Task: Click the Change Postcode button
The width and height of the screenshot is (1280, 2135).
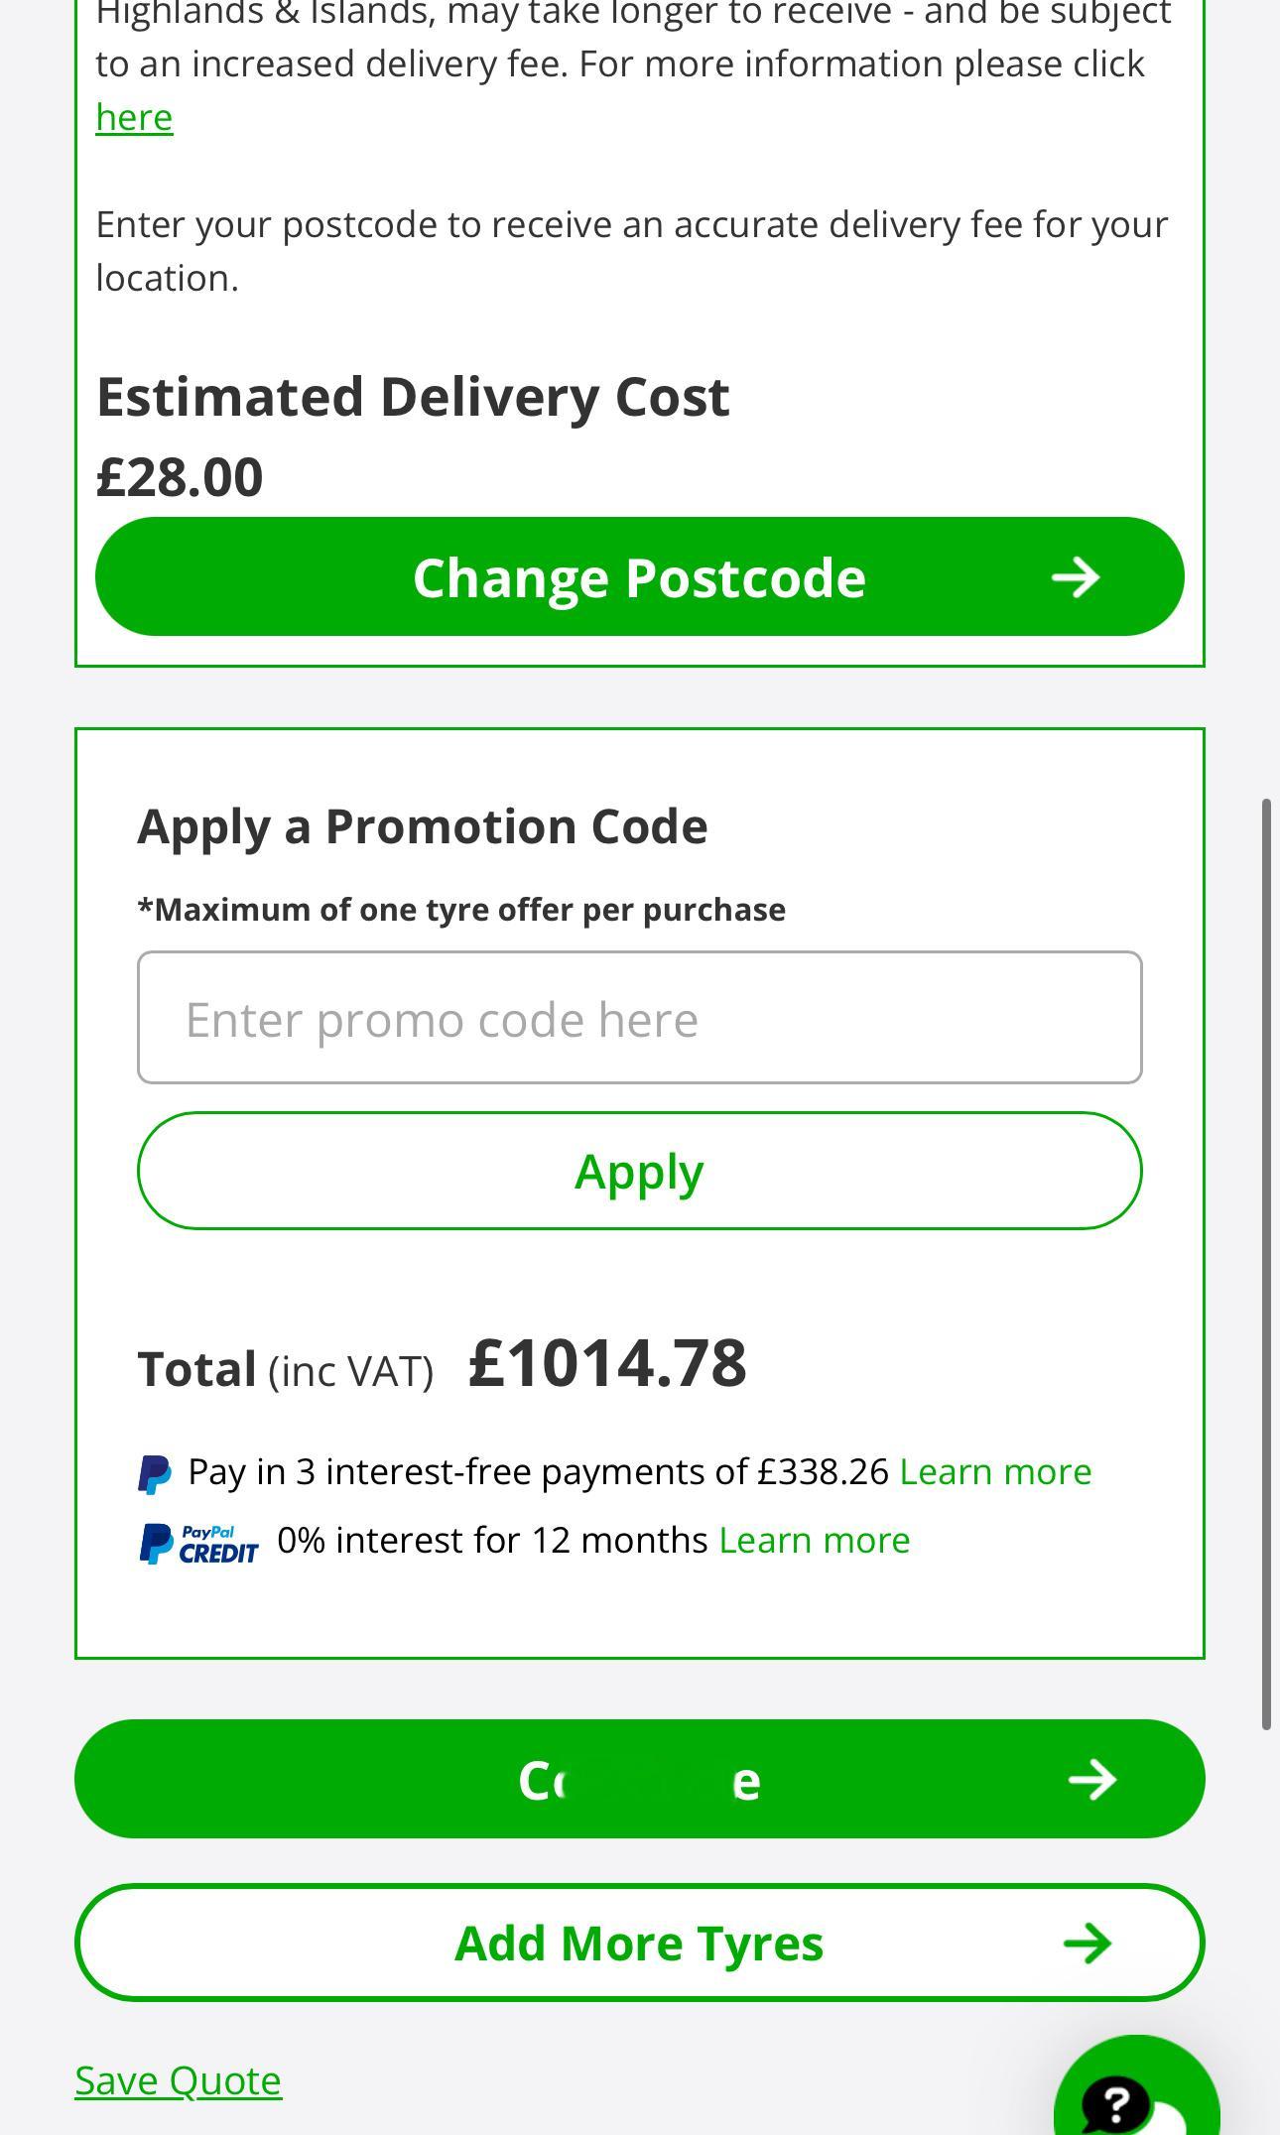Action: 640,576
